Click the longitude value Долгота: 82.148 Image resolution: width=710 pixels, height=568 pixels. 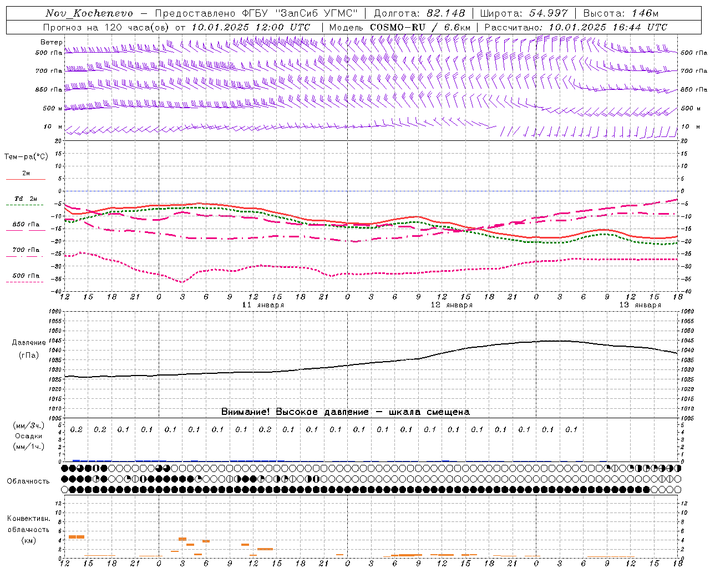(x=419, y=13)
